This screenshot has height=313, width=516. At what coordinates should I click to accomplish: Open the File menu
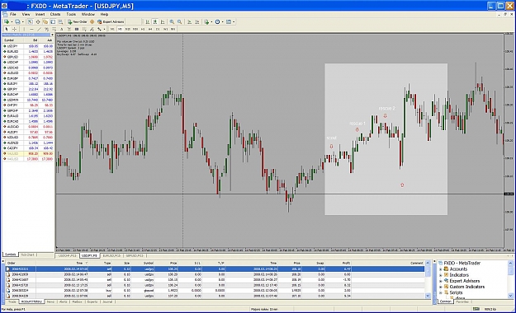[13, 14]
